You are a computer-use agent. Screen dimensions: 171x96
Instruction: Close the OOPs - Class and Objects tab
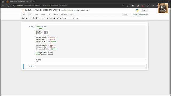pyautogui.click(x=30, y=2)
